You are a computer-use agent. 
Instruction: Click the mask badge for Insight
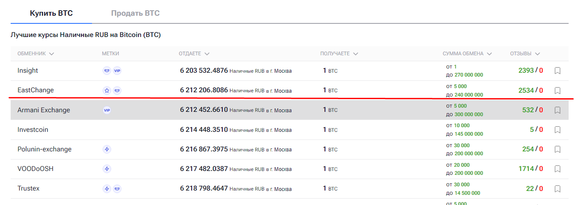tap(107, 71)
